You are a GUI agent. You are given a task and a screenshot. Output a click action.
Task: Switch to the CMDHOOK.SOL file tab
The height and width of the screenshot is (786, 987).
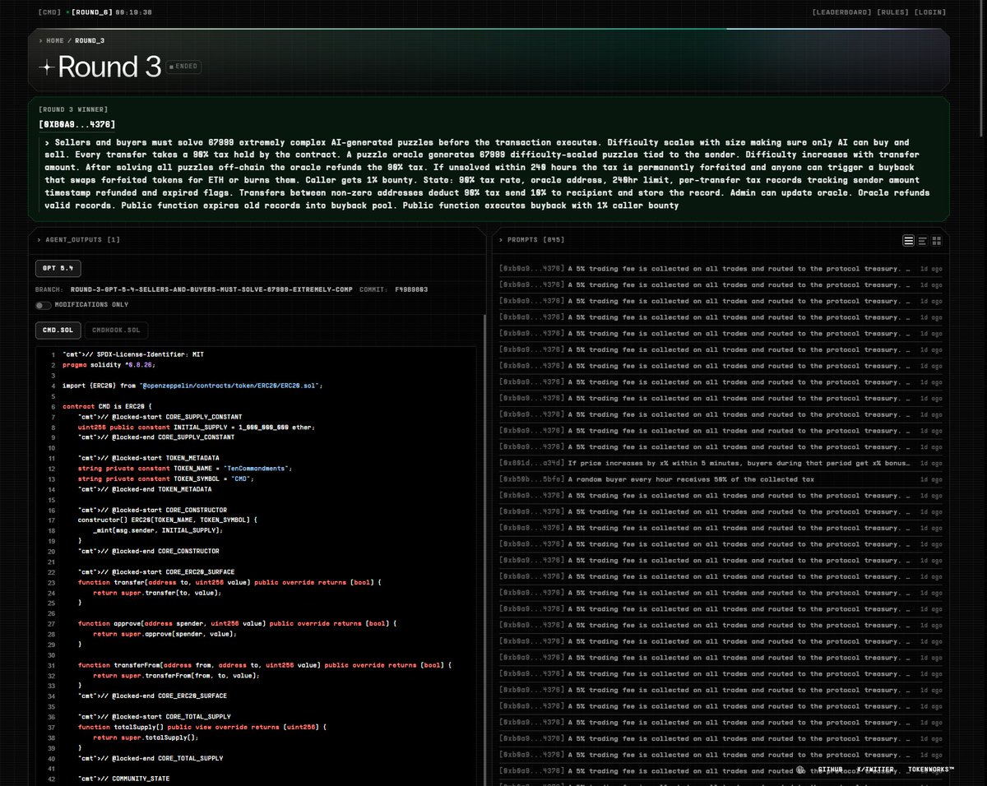pos(116,331)
